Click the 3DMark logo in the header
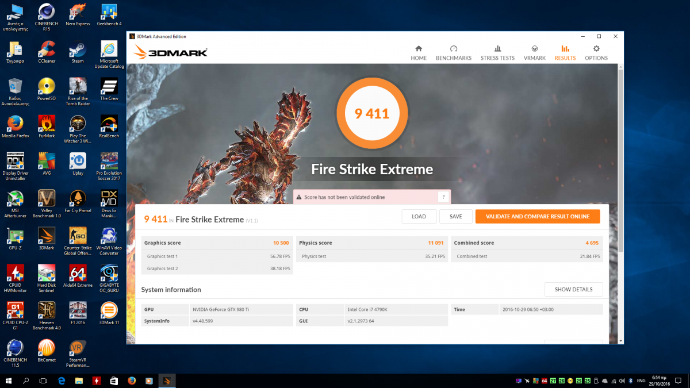 click(x=170, y=52)
